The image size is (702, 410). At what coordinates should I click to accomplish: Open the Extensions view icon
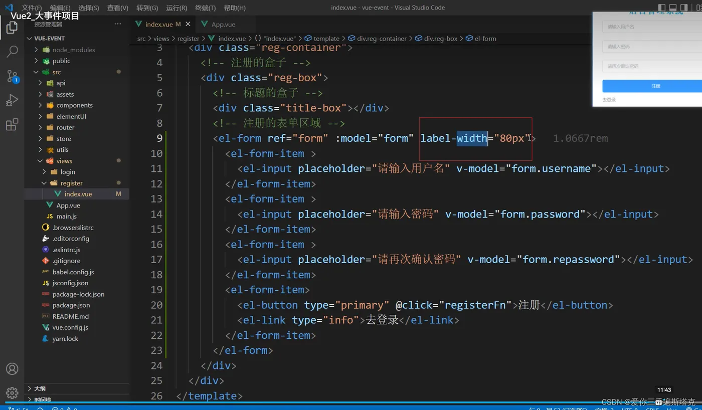[x=12, y=125]
